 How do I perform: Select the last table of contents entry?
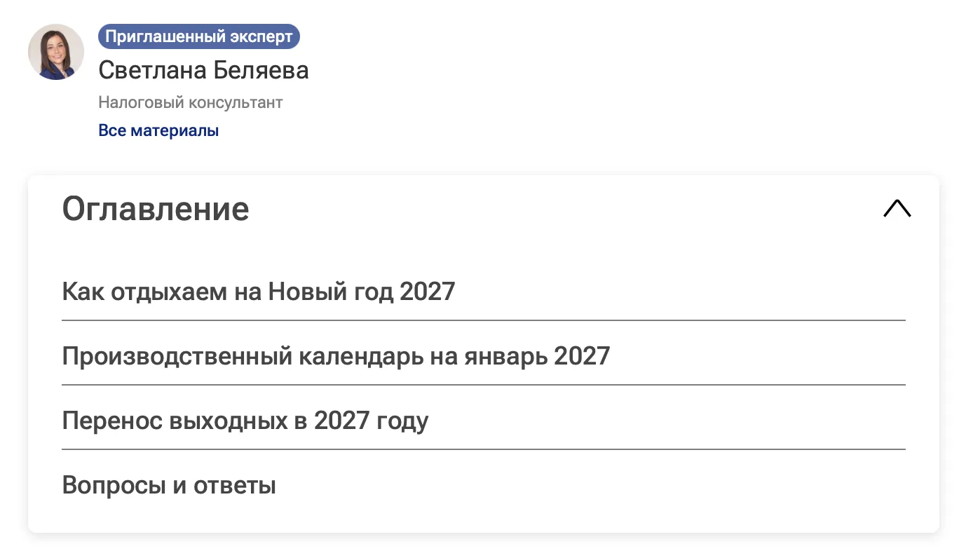169,485
